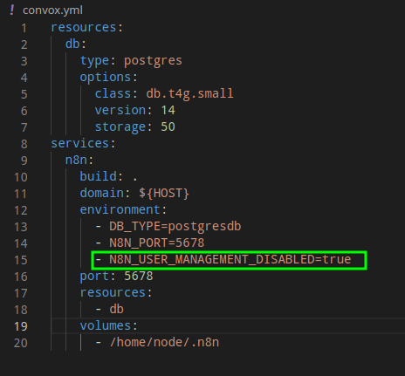Screen dimensions: 405x376
Task: Click the port value 5678 on line 16
Action: pos(139,276)
